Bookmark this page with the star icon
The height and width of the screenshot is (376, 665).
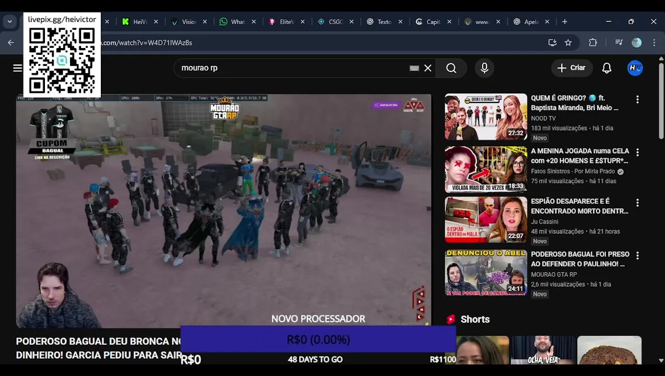pos(568,43)
